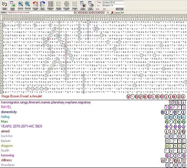Select the backfire term
Screen dimensions: 187x168
(7, 136)
